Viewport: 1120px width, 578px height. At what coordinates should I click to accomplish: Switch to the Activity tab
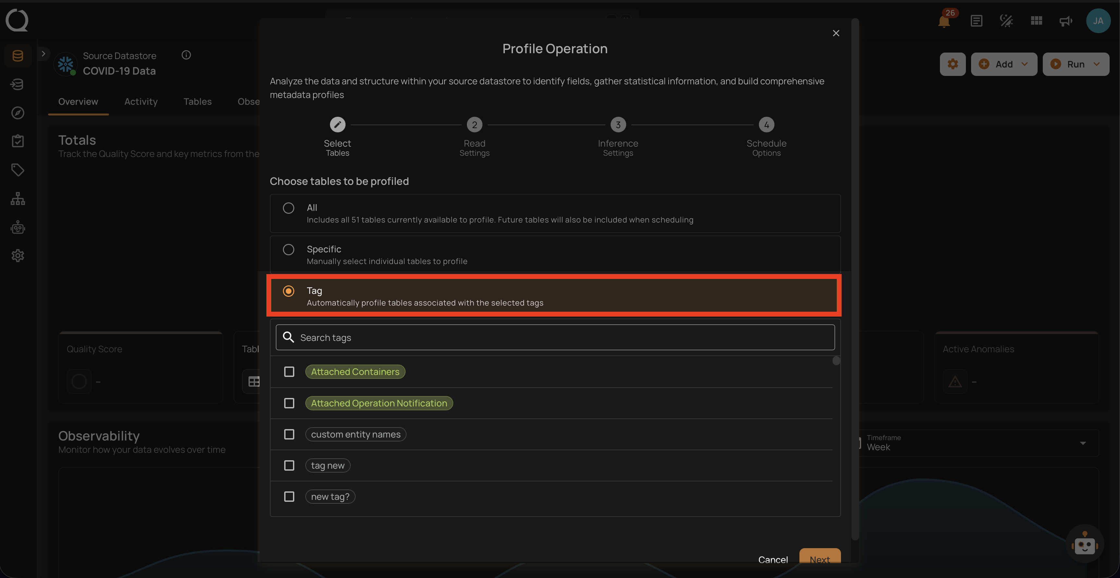[x=141, y=101]
